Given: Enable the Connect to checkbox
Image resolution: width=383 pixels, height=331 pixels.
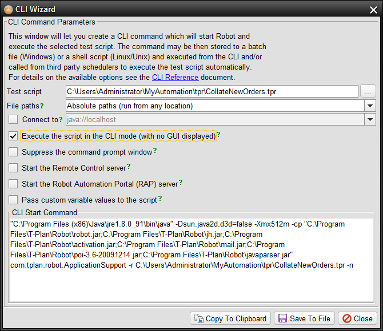Looking at the screenshot, I should [x=13, y=120].
